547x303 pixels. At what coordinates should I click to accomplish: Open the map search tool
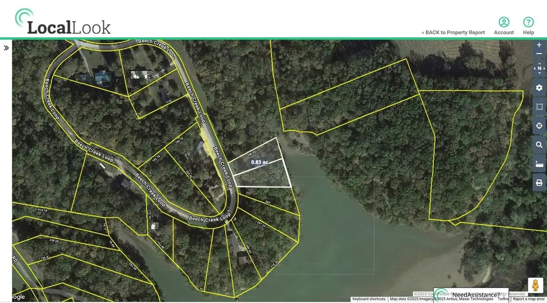(x=539, y=145)
